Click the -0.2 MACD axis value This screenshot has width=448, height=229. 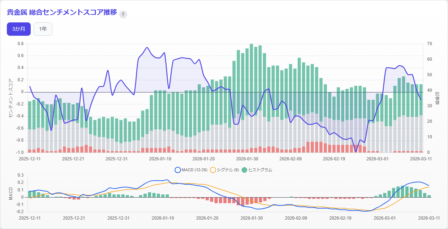(20, 212)
